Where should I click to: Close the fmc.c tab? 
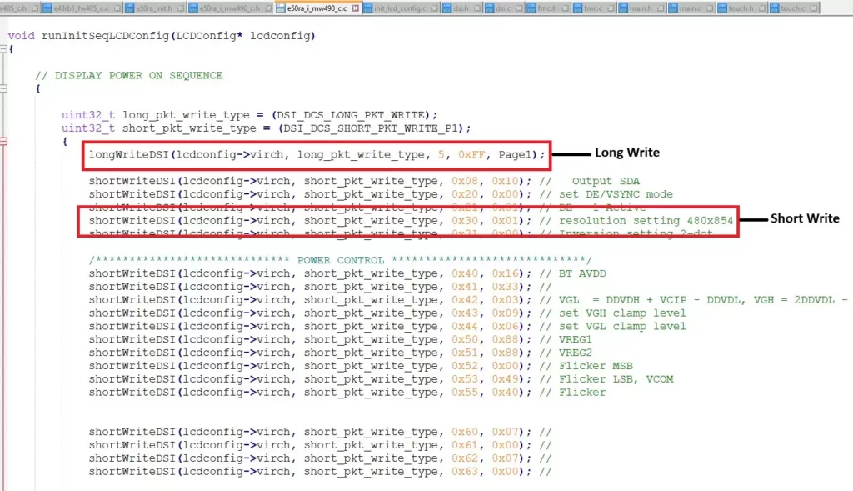click(x=612, y=8)
